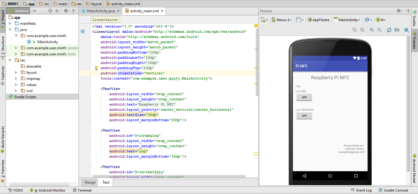Open the AppTheme theme chooser

[318, 20]
